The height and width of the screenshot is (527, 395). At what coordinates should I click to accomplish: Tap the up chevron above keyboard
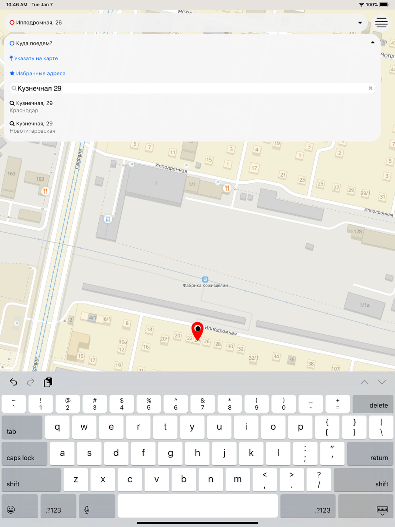pyautogui.click(x=365, y=382)
